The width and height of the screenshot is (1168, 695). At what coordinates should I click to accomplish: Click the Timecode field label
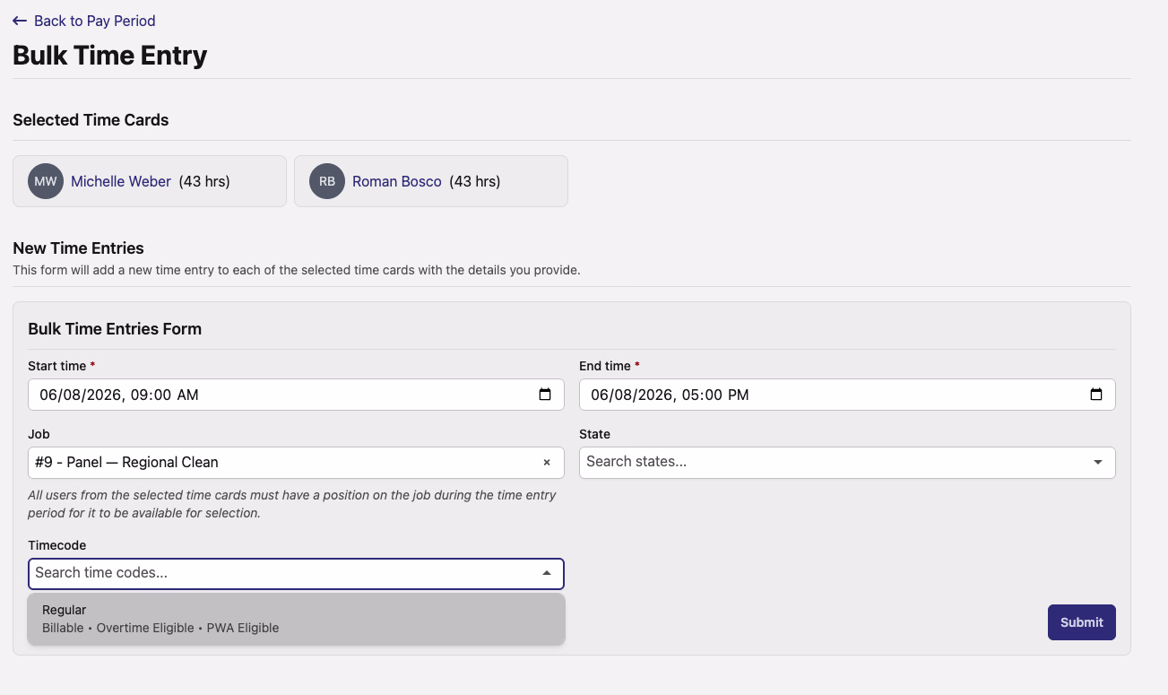(57, 545)
